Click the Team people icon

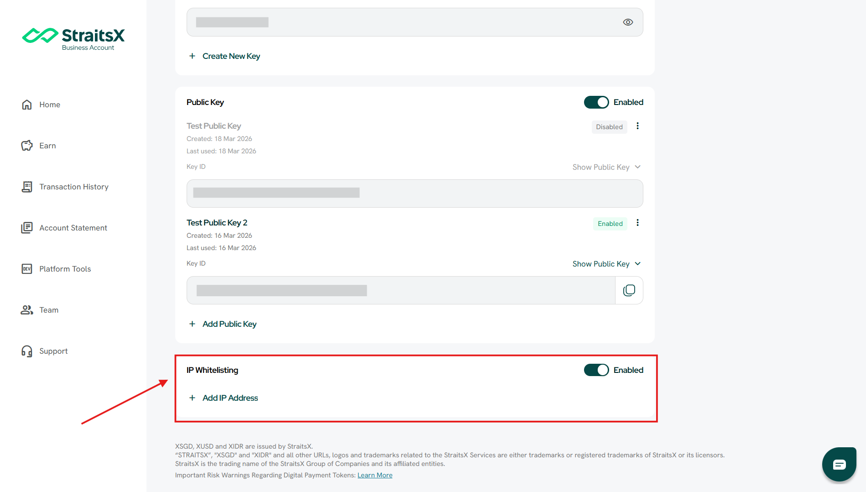pyautogui.click(x=27, y=310)
